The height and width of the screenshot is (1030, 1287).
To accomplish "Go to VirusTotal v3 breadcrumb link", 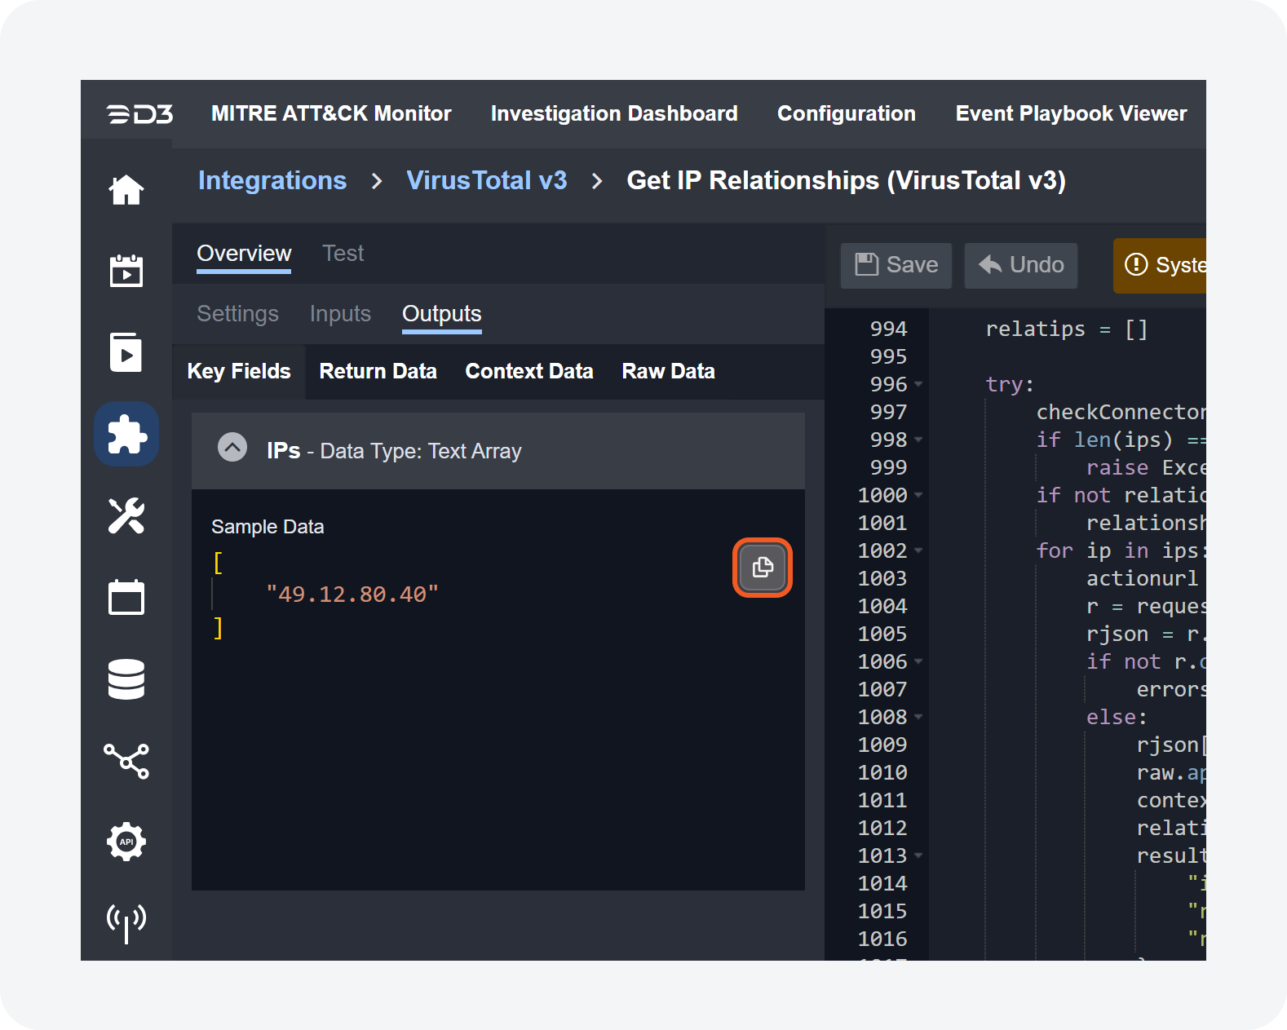I will (x=487, y=180).
